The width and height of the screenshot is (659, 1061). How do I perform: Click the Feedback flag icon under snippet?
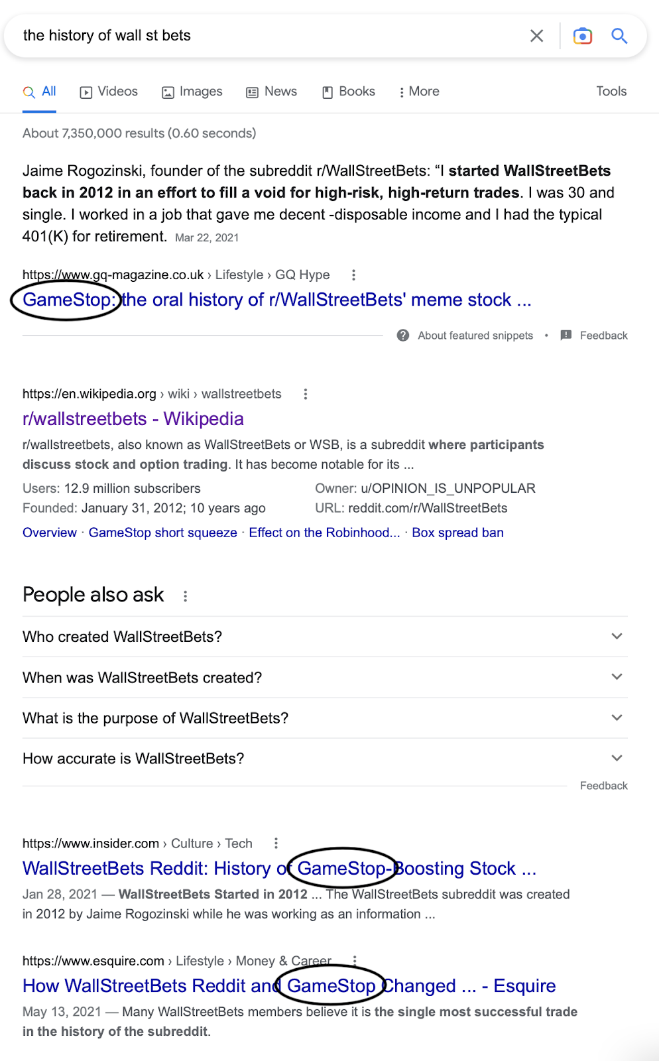[x=566, y=336]
